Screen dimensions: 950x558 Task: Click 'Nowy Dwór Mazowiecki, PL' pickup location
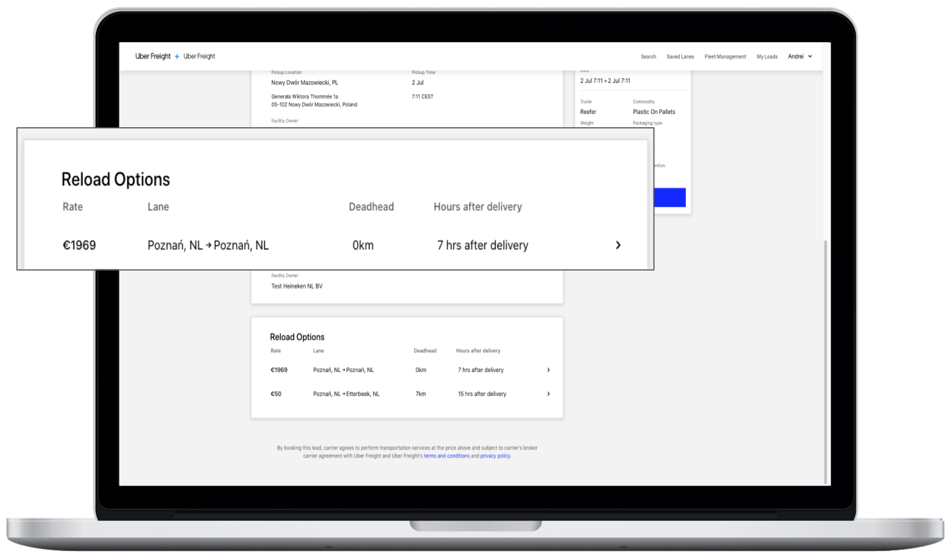305,83
